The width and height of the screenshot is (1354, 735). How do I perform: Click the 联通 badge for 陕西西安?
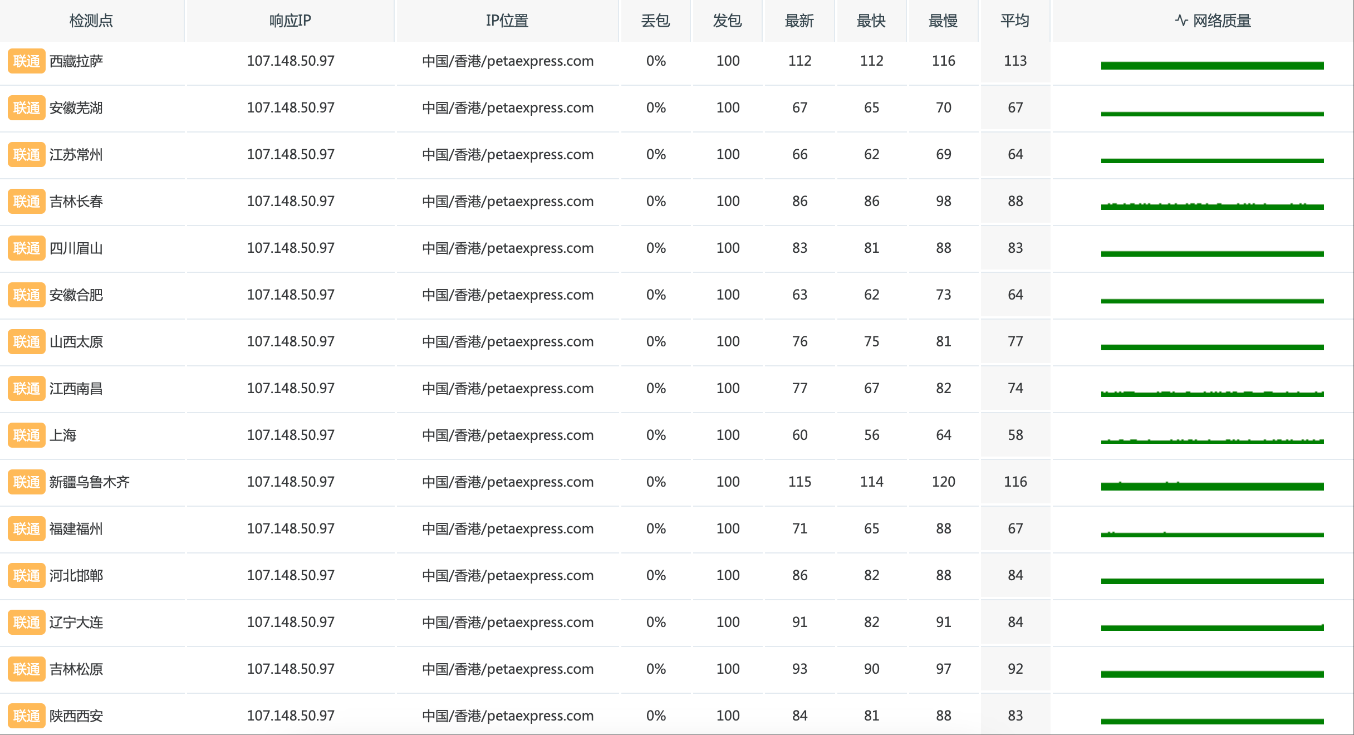point(26,716)
